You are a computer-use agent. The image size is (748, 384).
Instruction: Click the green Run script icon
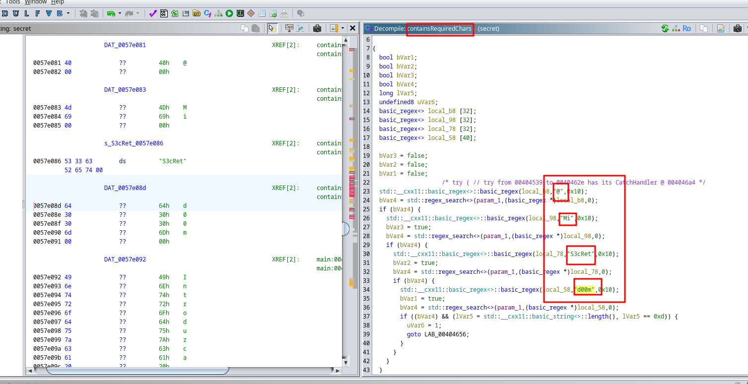[229, 13]
